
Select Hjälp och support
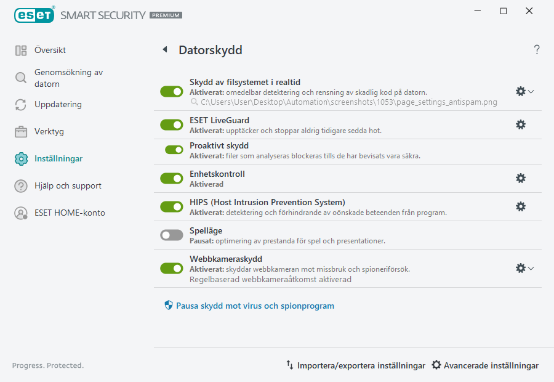pyautogui.click(x=64, y=185)
